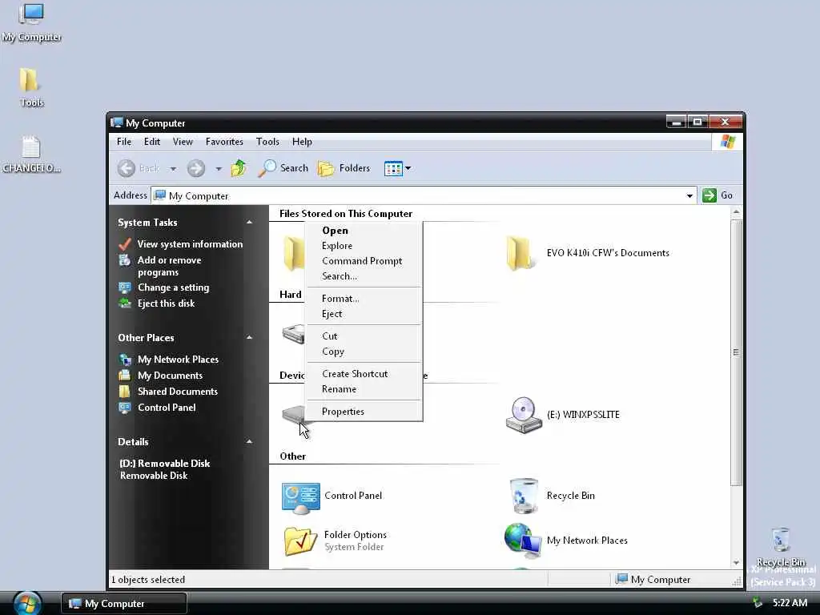The width and height of the screenshot is (820, 615).
Task: Select My Network Places globe icon
Action: coord(522,541)
